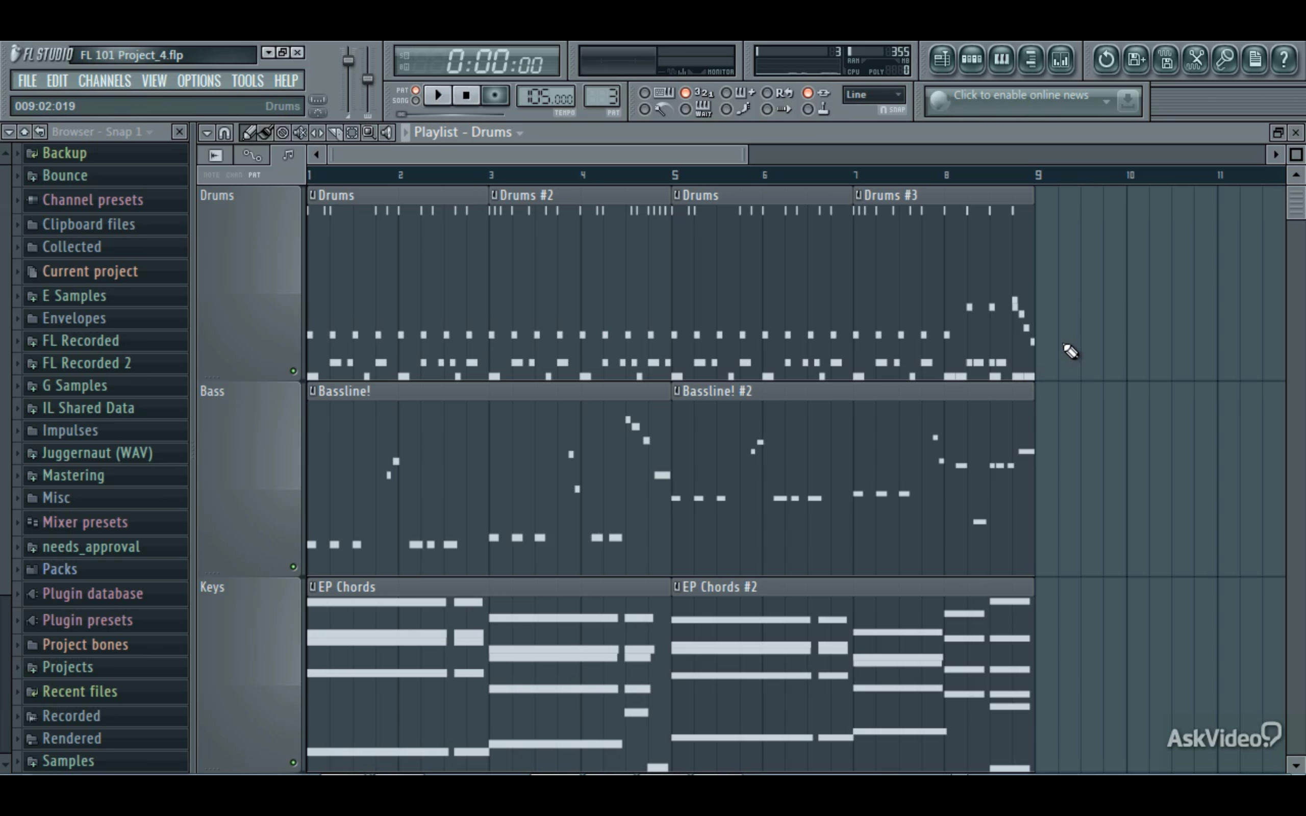The height and width of the screenshot is (816, 1306).
Task: Activate the Slice tool
Action: click(335, 133)
